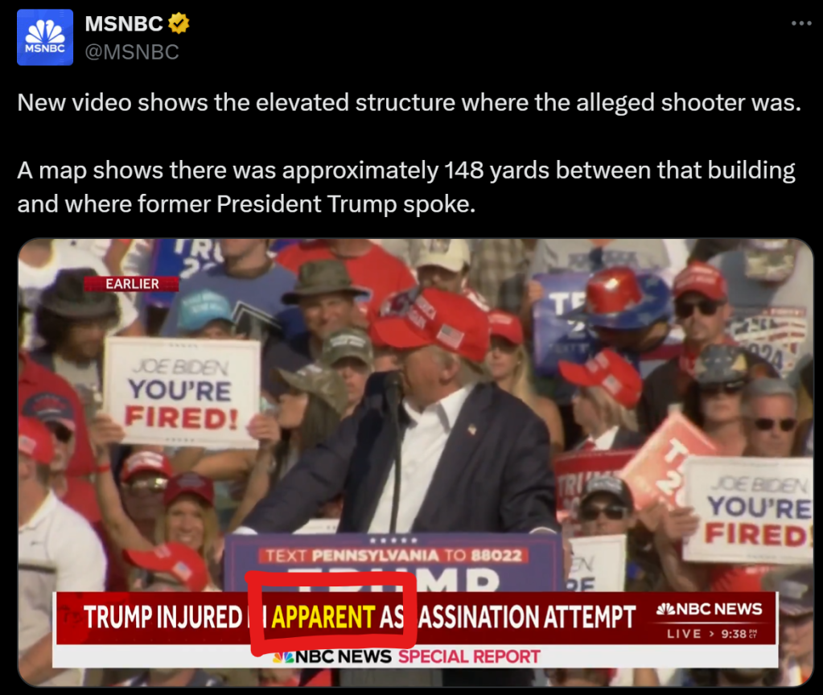Click the NBC NEWS logo beside SPECIAL REPORT
Image resolution: width=823 pixels, height=695 pixels.
click(x=332, y=656)
